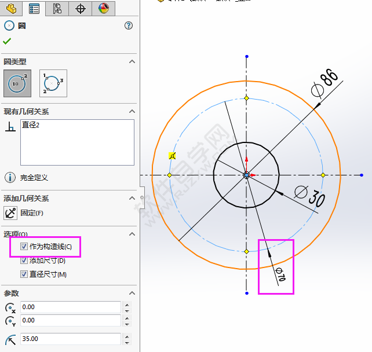This screenshot has width=372, height=352.
Task: Increase the X coordinate with up arrow
Action: click(127, 305)
